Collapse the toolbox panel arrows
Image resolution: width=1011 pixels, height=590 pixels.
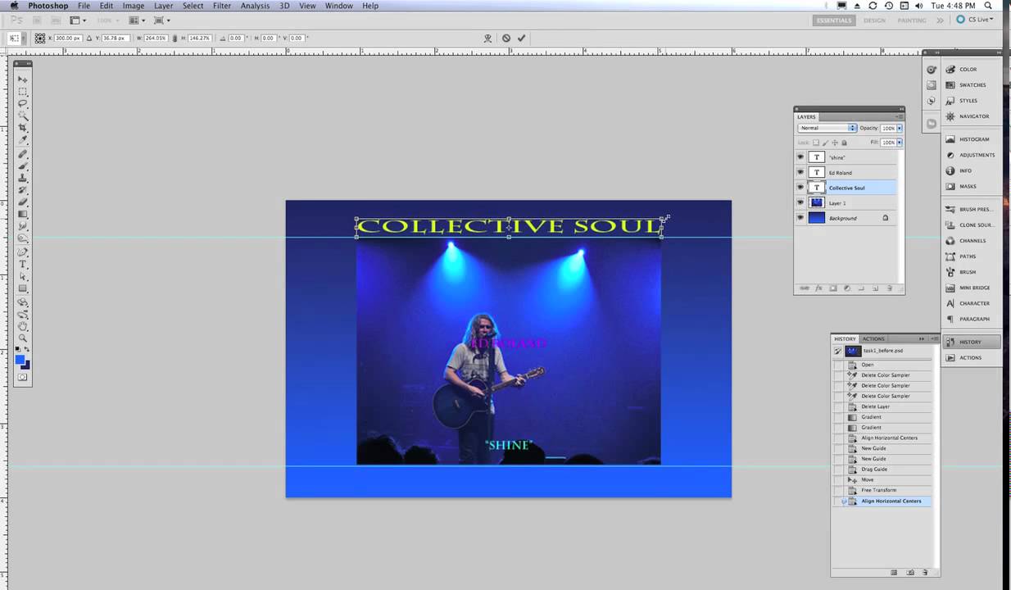(29, 63)
